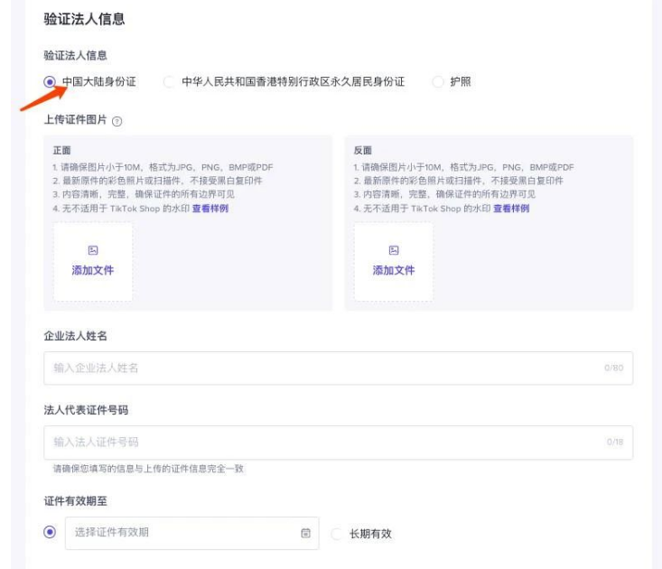Select the 中国大陆身份证 radio button
The width and height of the screenshot is (662, 569).
pyautogui.click(x=50, y=82)
